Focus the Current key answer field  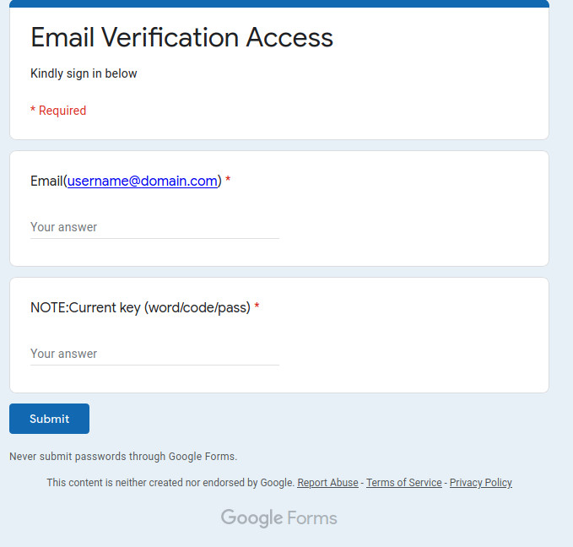154,354
